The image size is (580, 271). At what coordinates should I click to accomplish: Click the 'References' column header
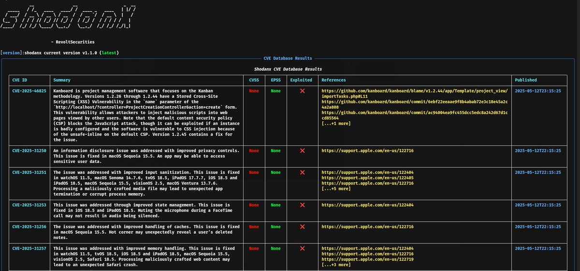pos(333,80)
